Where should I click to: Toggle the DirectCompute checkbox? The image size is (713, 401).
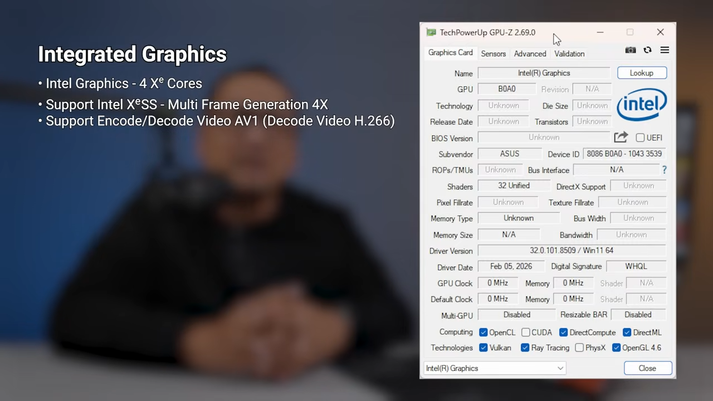point(564,332)
